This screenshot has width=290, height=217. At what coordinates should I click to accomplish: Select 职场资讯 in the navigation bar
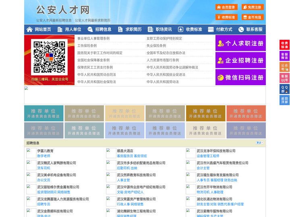164,29
